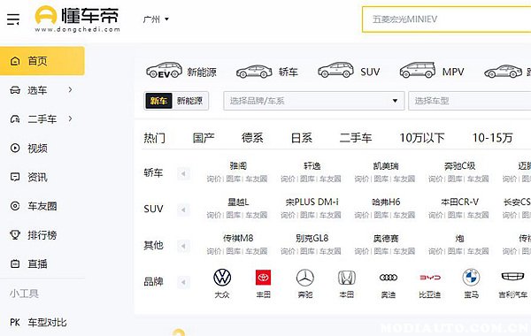Image resolution: width=531 pixels, height=336 pixels.
Task: Open the 本田CR-V link
Action: [x=459, y=202]
